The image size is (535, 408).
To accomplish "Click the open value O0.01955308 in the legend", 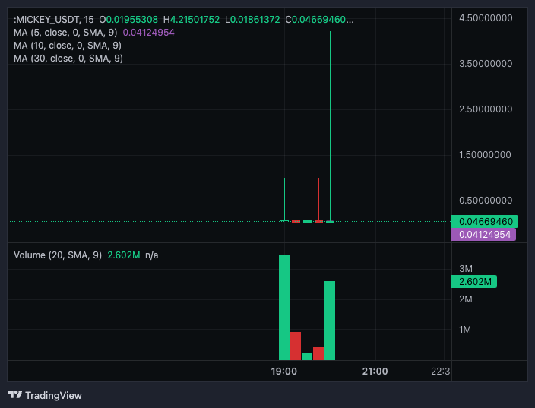I will (128, 20).
